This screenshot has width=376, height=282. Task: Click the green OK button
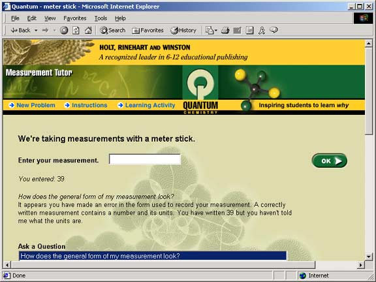click(x=329, y=161)
